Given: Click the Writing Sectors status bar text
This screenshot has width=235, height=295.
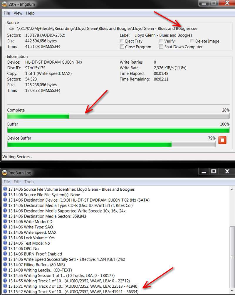Looking at the screenshot, I should [17, 157].
